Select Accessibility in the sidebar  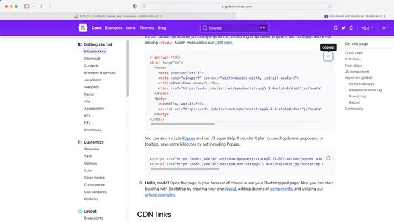click(x=94, y=109)
